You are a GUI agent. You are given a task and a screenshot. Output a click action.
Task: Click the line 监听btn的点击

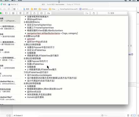tap(34, 92)
